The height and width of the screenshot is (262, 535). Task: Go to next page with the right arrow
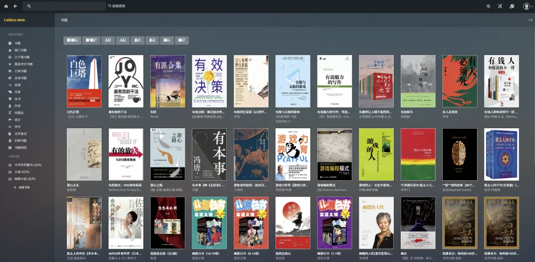530,20
